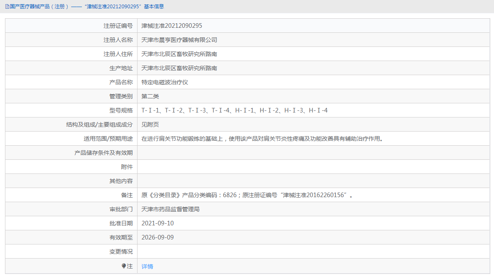Click the document icon before 国产医疗器械产品 header

pos(7,7)
